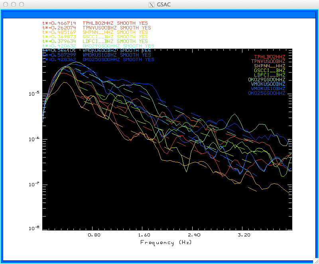Click OK025GS00HHZ entry in right legend

266,93
